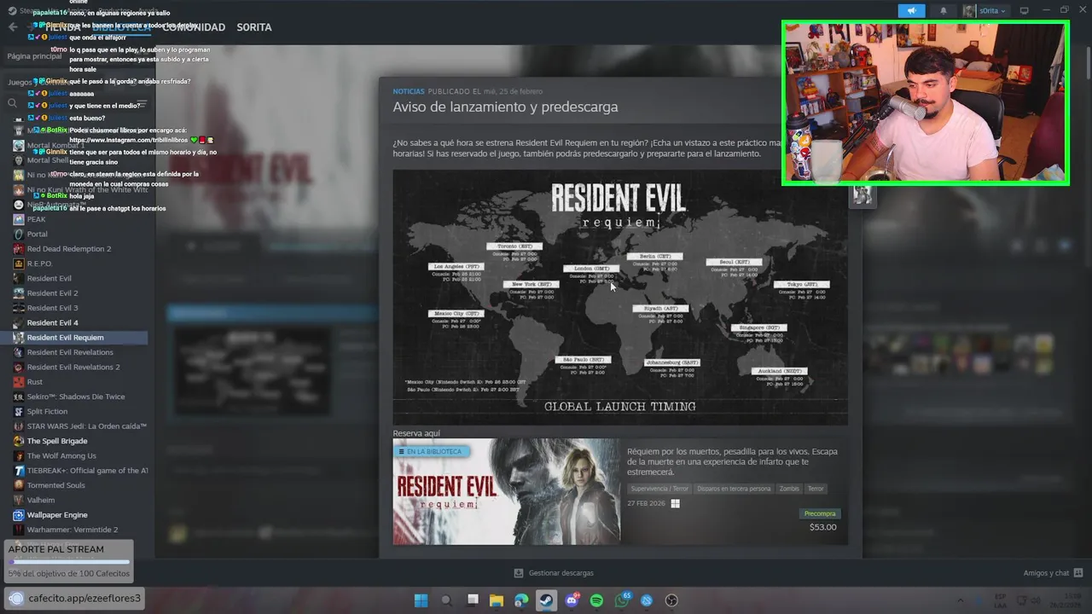Click the APORTE PAL STREAM progress bar

[x=68, y=562]
